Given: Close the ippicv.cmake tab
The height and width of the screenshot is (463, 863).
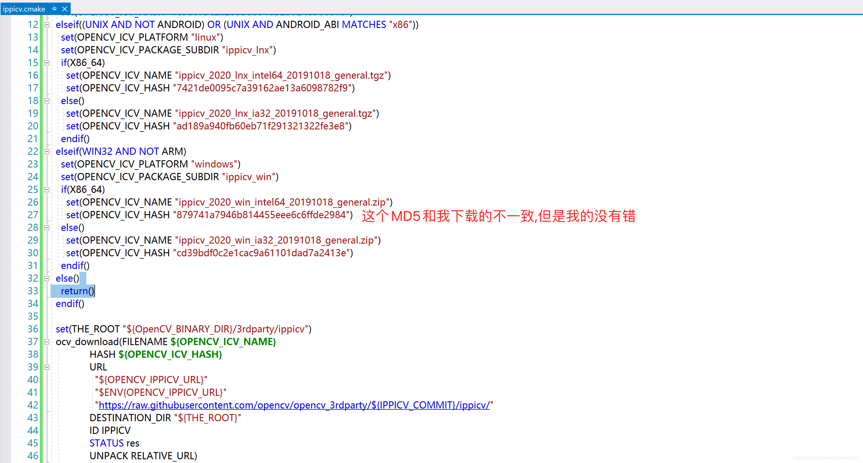Looking at the screenshot, I should [x=65, y=9].
